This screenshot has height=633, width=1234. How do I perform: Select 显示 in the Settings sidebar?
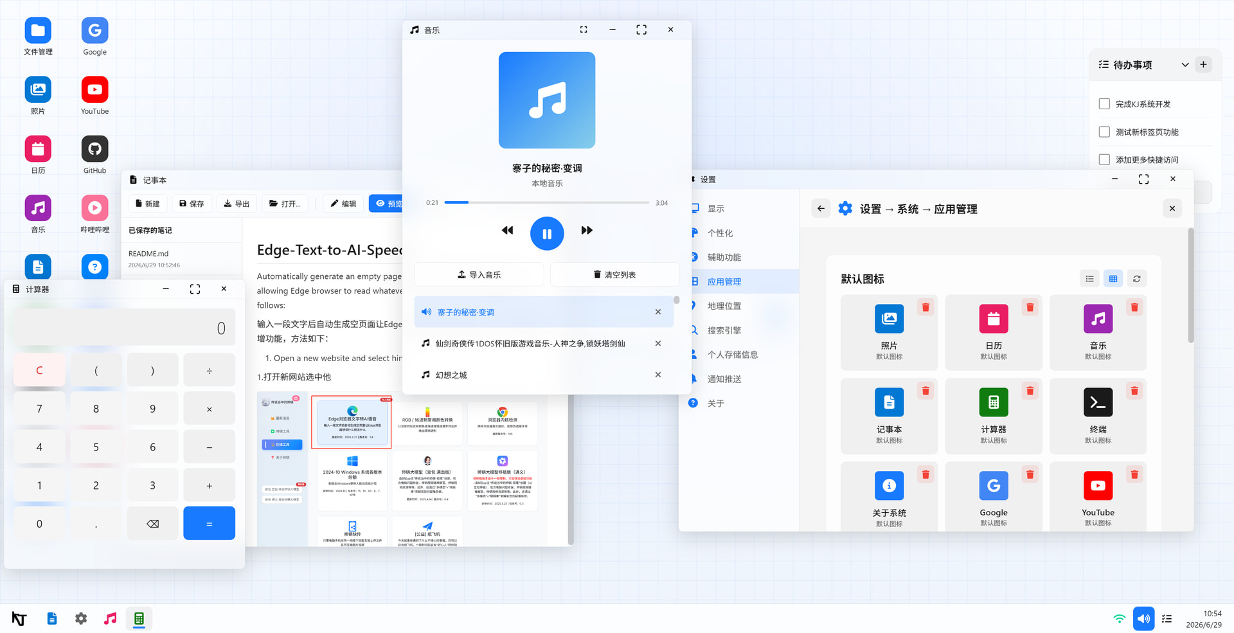(x=739, y=208)
